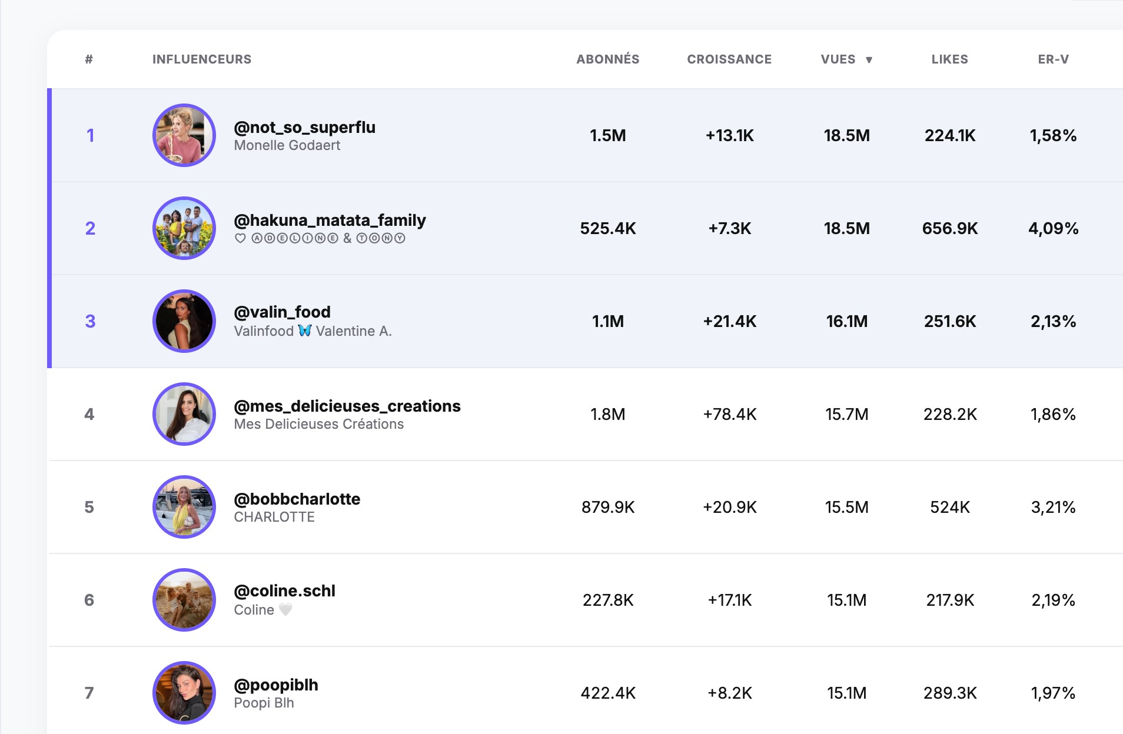Go to @valin_food username link

[x=282, y=312]
